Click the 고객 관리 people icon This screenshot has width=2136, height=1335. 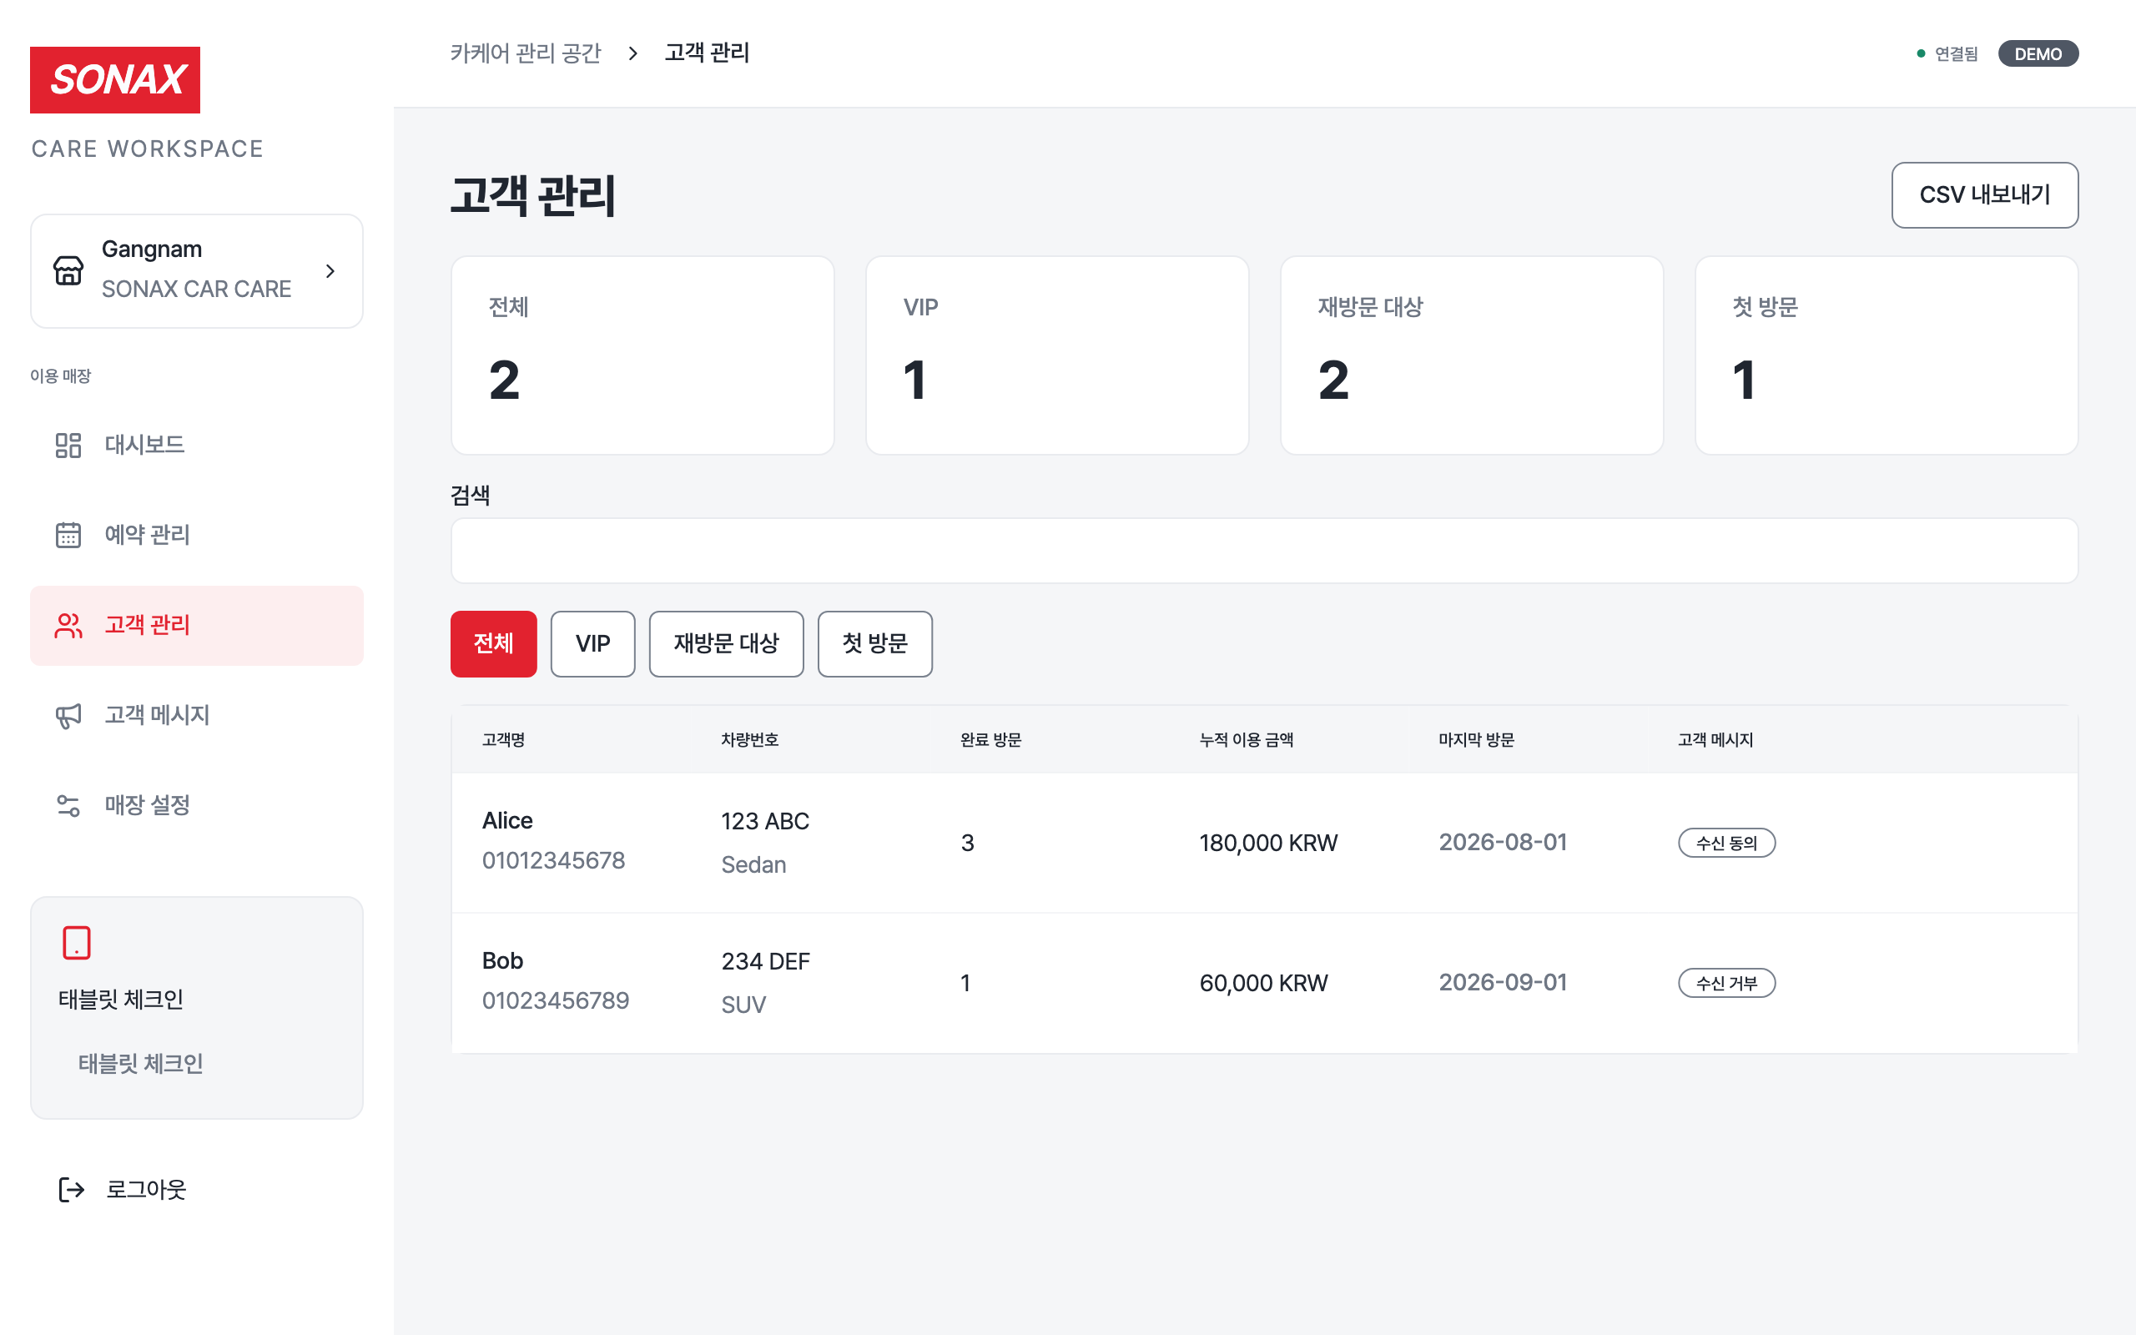click(68, 625)
